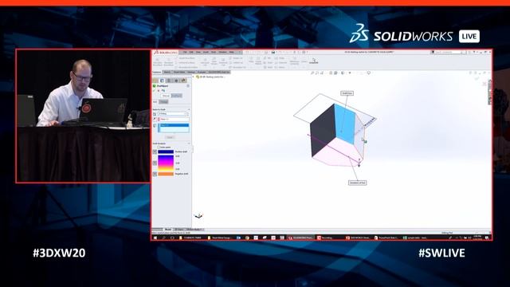Collapse the Items to Draft section
The width and height of the screenshot is (510, 287).
click(x=189, y=110)
